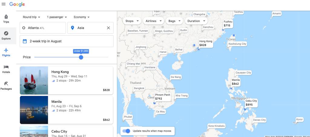This screenshot has height=137, width=310.
Task: Click the Hong Kong junk boat thumbnail
Action: point(34,81)
